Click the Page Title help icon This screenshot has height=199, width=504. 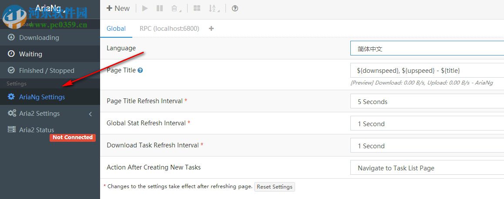[x=140, y=70]
